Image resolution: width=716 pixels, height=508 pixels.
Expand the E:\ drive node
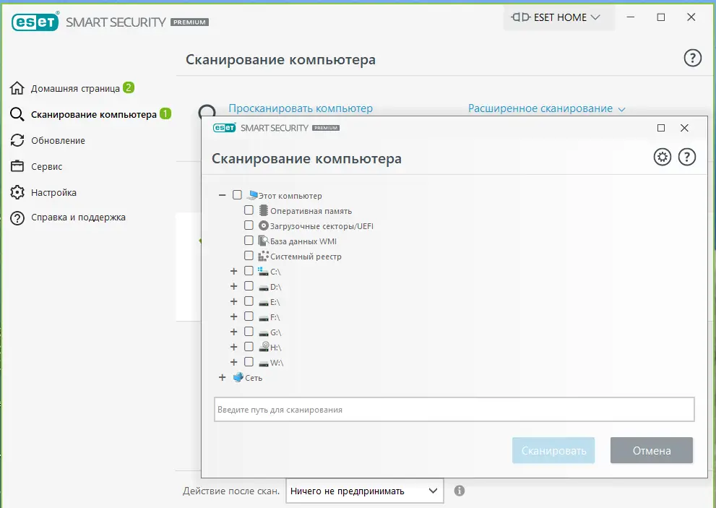233,301
